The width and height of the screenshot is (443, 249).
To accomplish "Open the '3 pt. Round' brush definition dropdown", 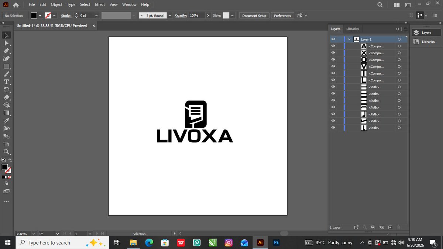I will point(169,15).
